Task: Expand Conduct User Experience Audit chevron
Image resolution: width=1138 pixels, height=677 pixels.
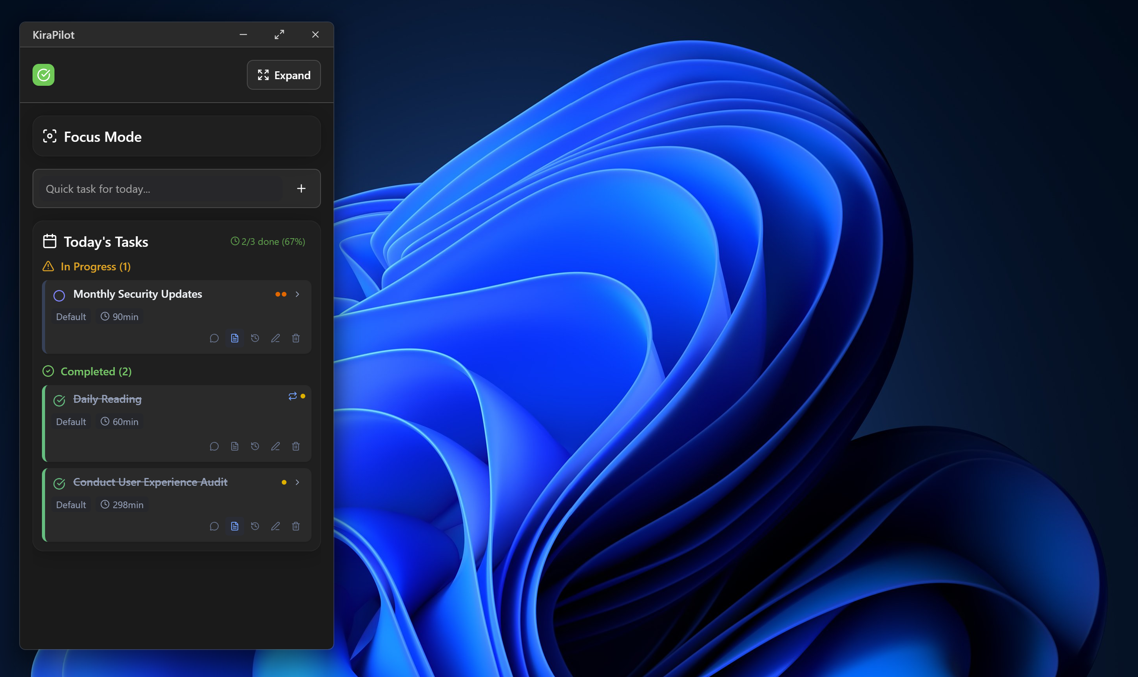Action: [x=297, y=482]
